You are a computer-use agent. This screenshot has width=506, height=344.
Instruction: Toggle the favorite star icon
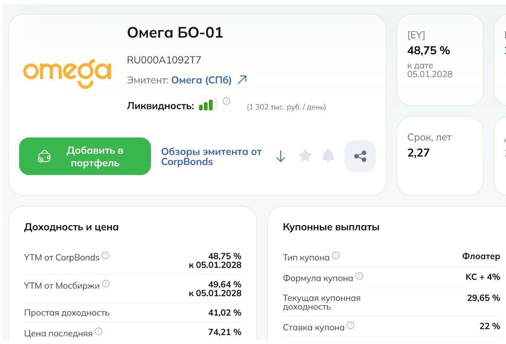pyautogui.click(x=304, y=156)
